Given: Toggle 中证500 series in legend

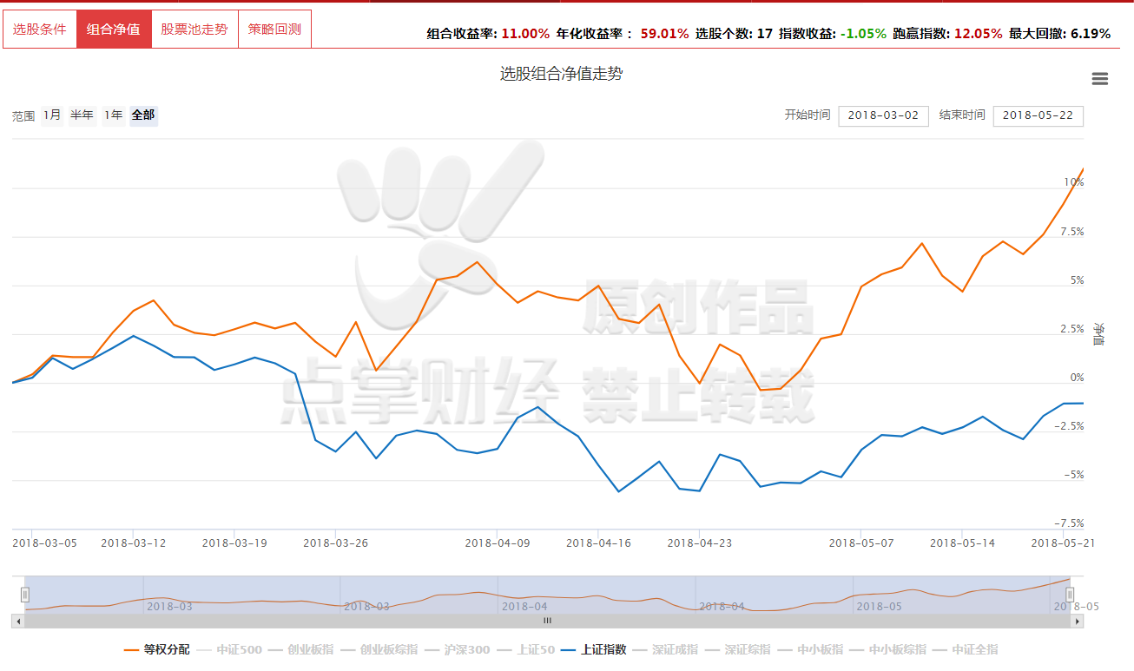Looking at the screenshot, I should (x=228, y=649).
